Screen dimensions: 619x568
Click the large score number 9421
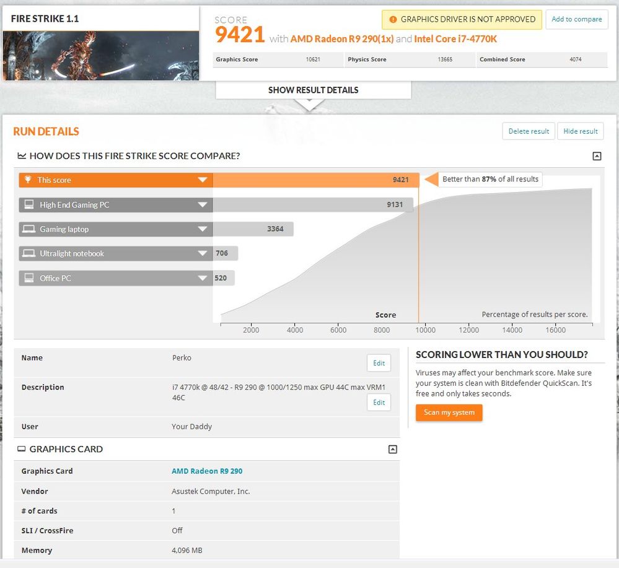click(240, 34)
